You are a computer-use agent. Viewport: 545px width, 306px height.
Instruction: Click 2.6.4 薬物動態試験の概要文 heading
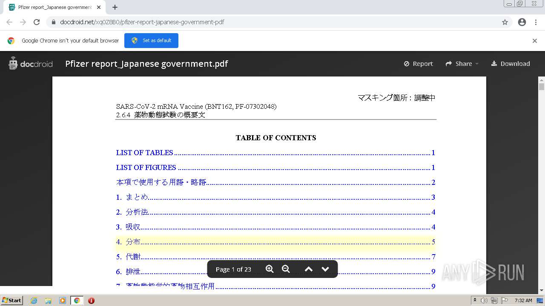[x=161, y=115]
